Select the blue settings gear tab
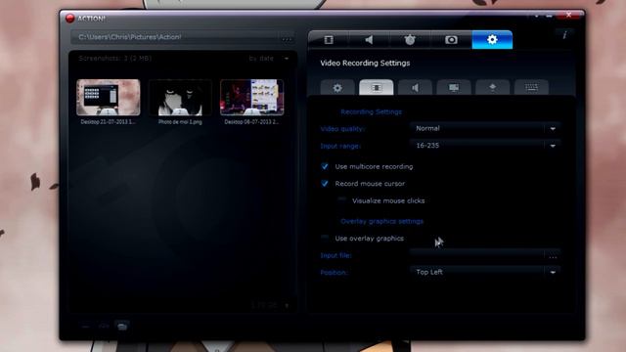Screen dimensions: 626x352 tap(492, 40)
